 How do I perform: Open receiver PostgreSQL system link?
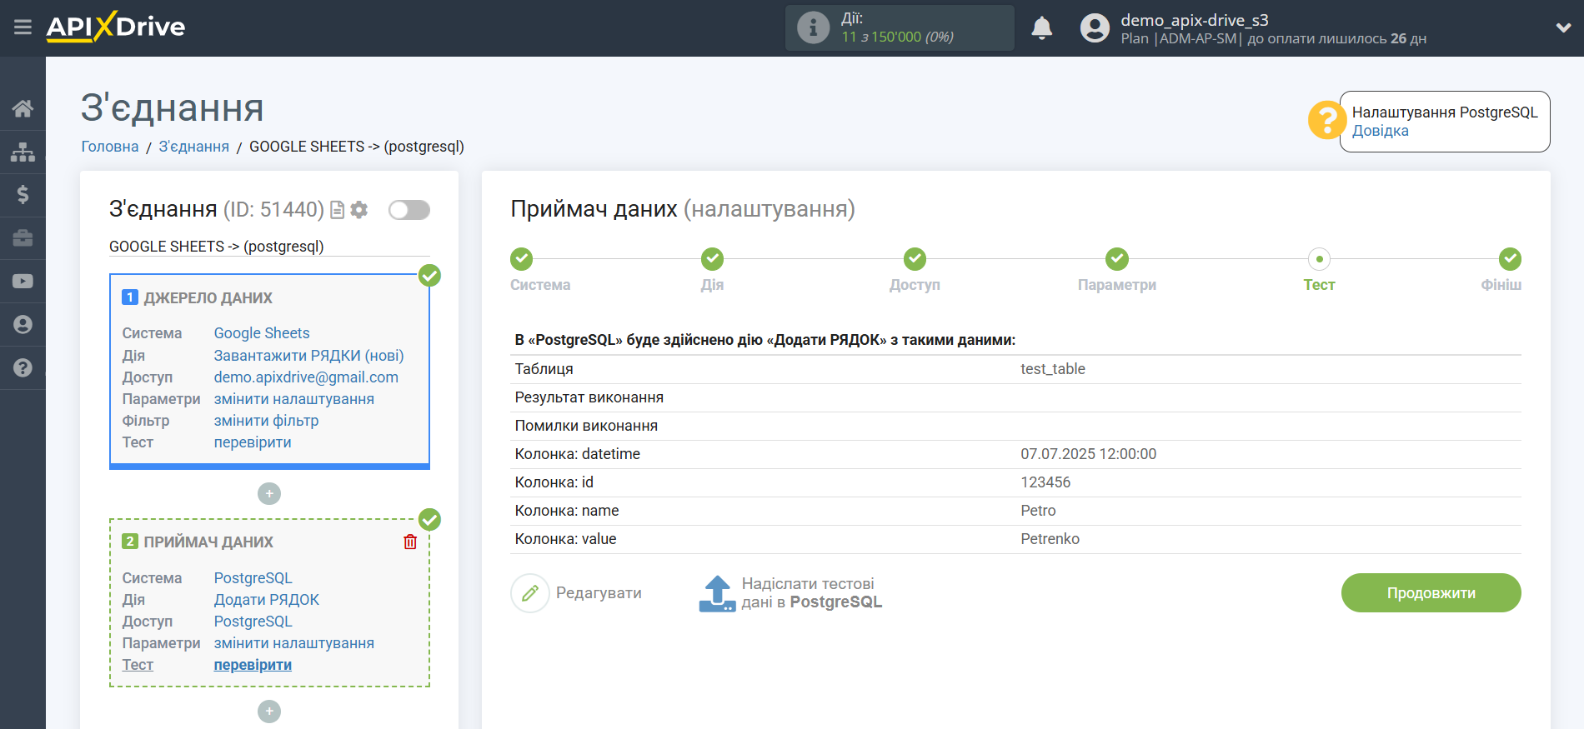[253, 578]
